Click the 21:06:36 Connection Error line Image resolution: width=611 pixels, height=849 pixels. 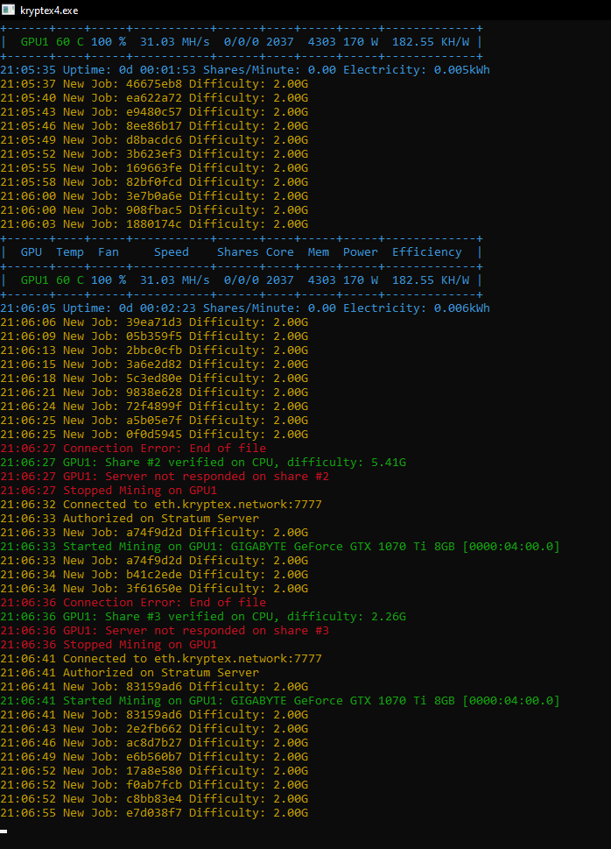coord(133,603)
